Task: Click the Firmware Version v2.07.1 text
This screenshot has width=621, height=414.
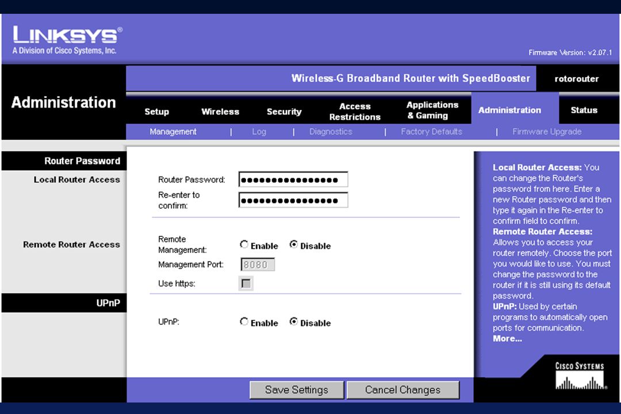Action: tap(570, 52)
